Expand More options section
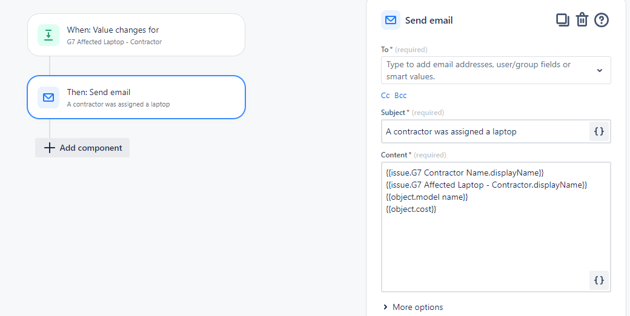Viewport: 630px width, 316px height. click(413, 307)
